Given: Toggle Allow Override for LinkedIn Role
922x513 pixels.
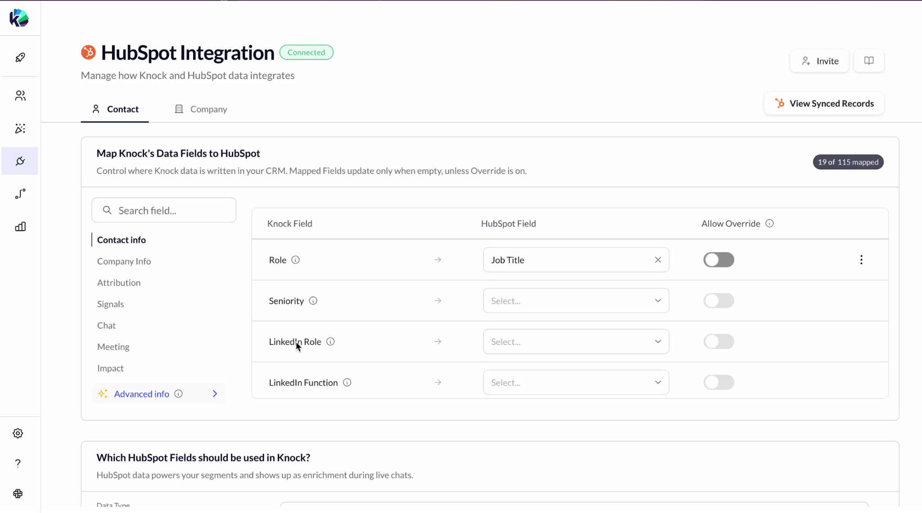Looking at the screenshot, I should click(719, 342).
